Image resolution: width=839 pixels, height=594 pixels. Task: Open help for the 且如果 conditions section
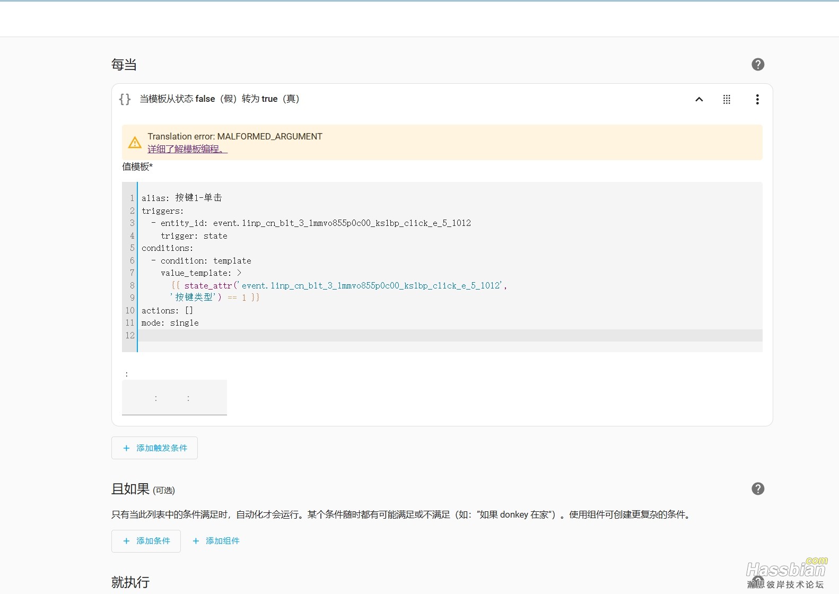pyautogui.click(x=758, y=488)
